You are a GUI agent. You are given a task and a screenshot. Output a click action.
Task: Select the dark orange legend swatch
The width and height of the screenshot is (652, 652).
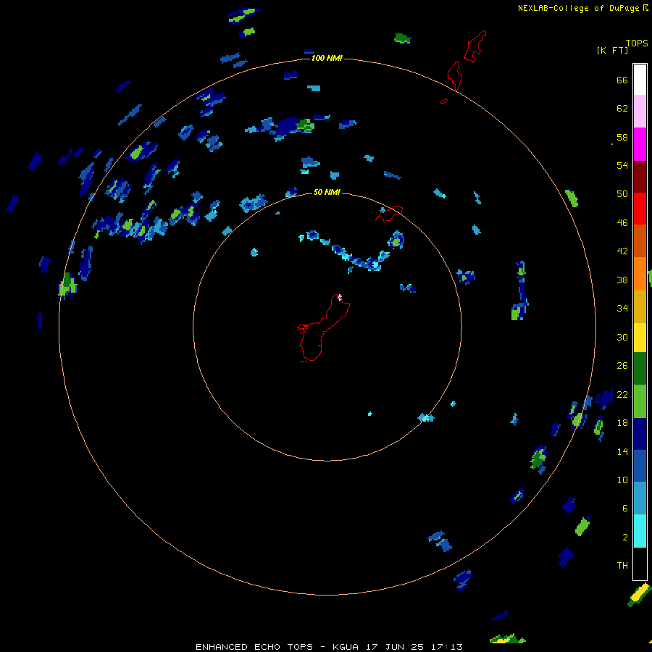(x=640, y=241)
